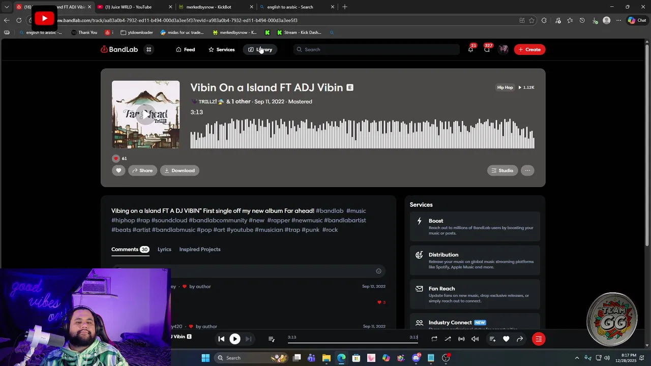Screen dimensions: 651x366
Task: Open the TRILLZ! artist link
Action: pos(208,102)
